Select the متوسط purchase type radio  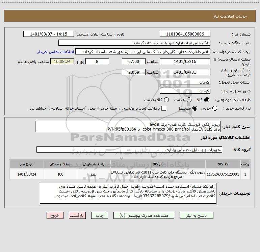195,108
